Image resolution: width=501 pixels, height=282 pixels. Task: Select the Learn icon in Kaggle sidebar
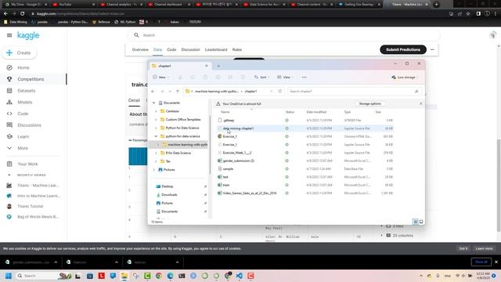coord(9,136)
